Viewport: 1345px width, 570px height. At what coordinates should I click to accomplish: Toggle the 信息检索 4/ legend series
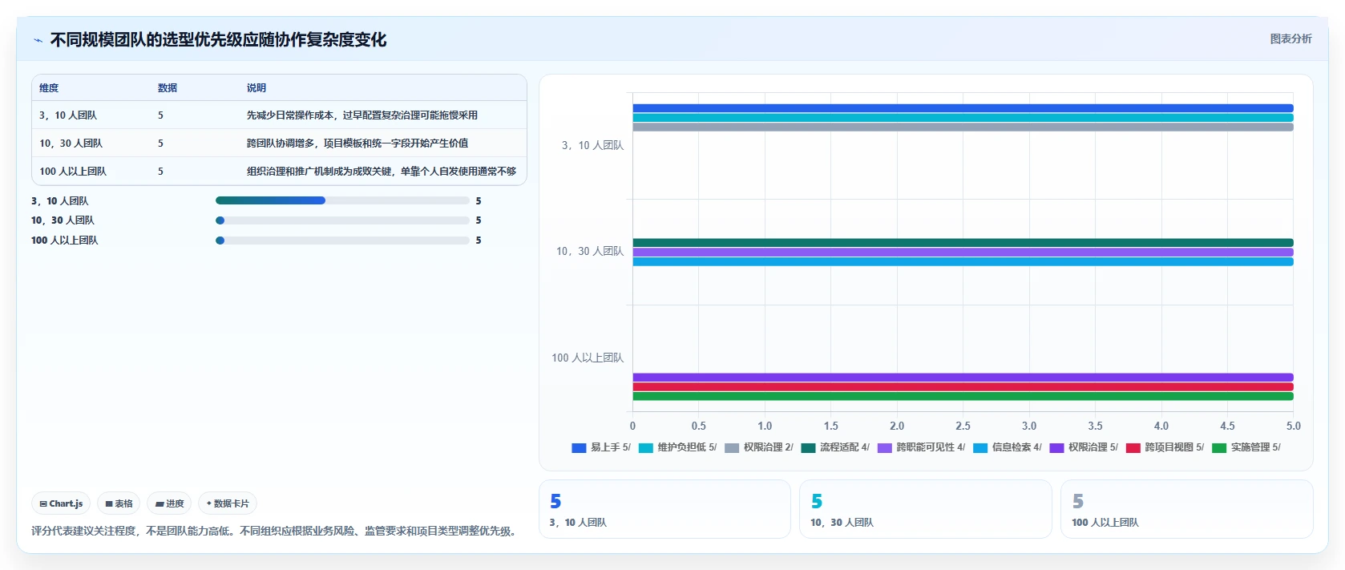click(x=1008, y=447)
